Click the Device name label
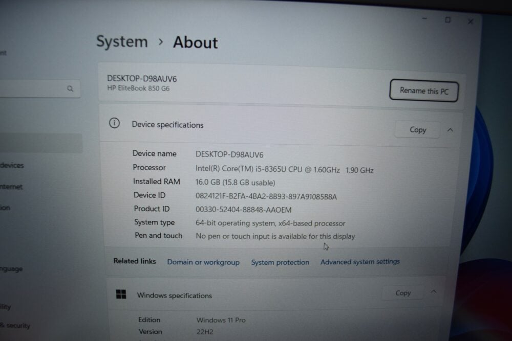This screenshot has width=512, height=341. 154,153
